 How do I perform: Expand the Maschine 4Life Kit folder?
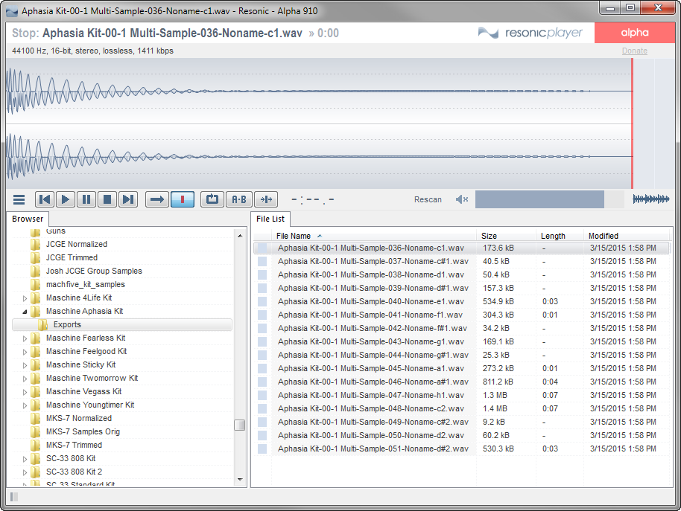click(x=25, y=298)
